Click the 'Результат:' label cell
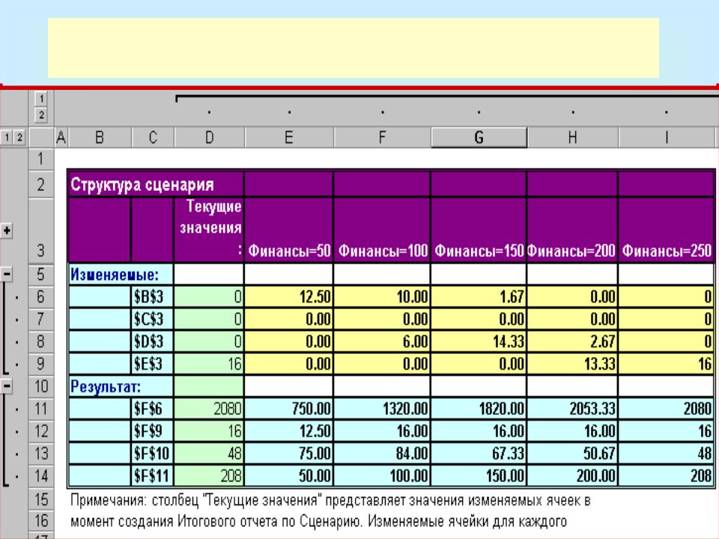 pos(121,386)
